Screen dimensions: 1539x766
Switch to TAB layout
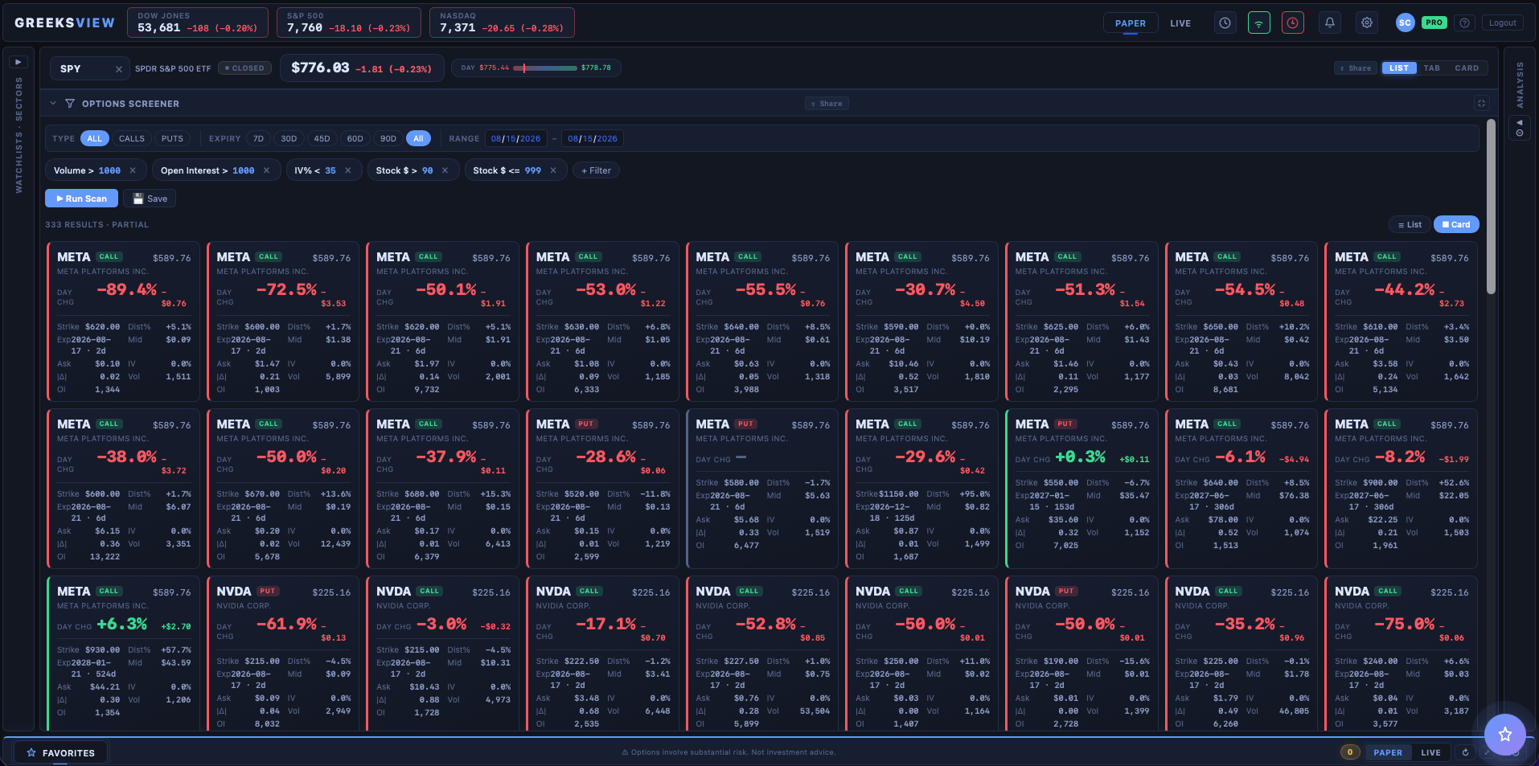click(1432, 68)
